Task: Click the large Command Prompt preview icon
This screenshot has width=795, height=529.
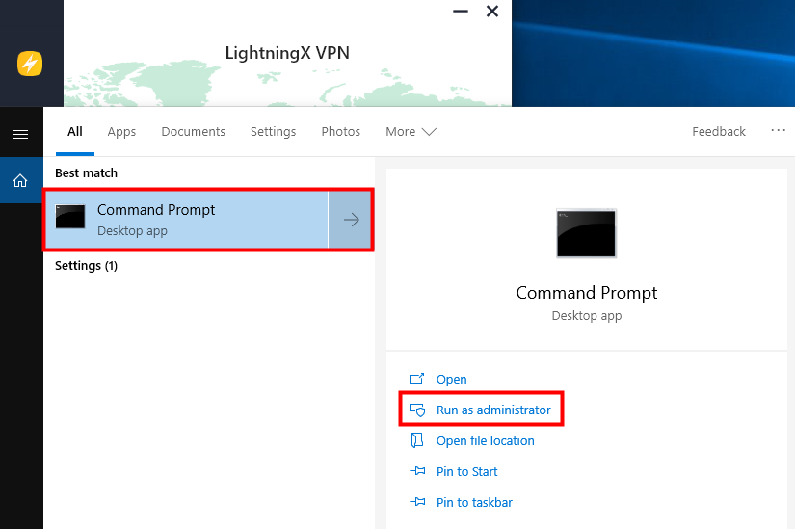Action: pos(586,233)
